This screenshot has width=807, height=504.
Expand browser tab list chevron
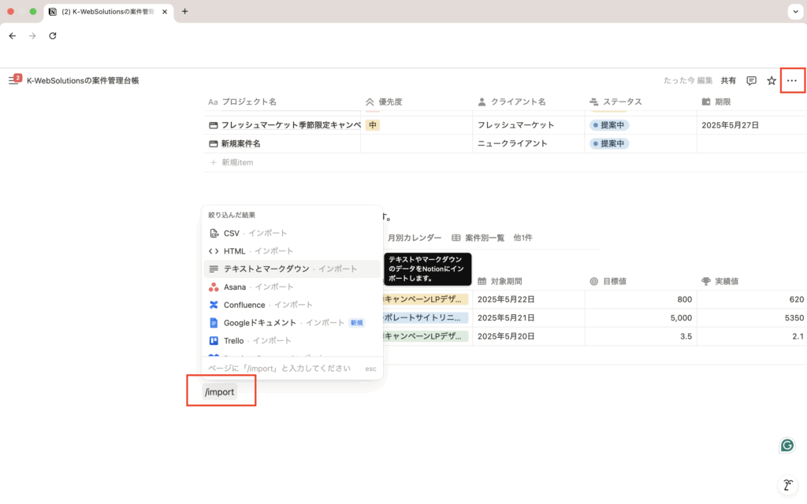point(794,11)
